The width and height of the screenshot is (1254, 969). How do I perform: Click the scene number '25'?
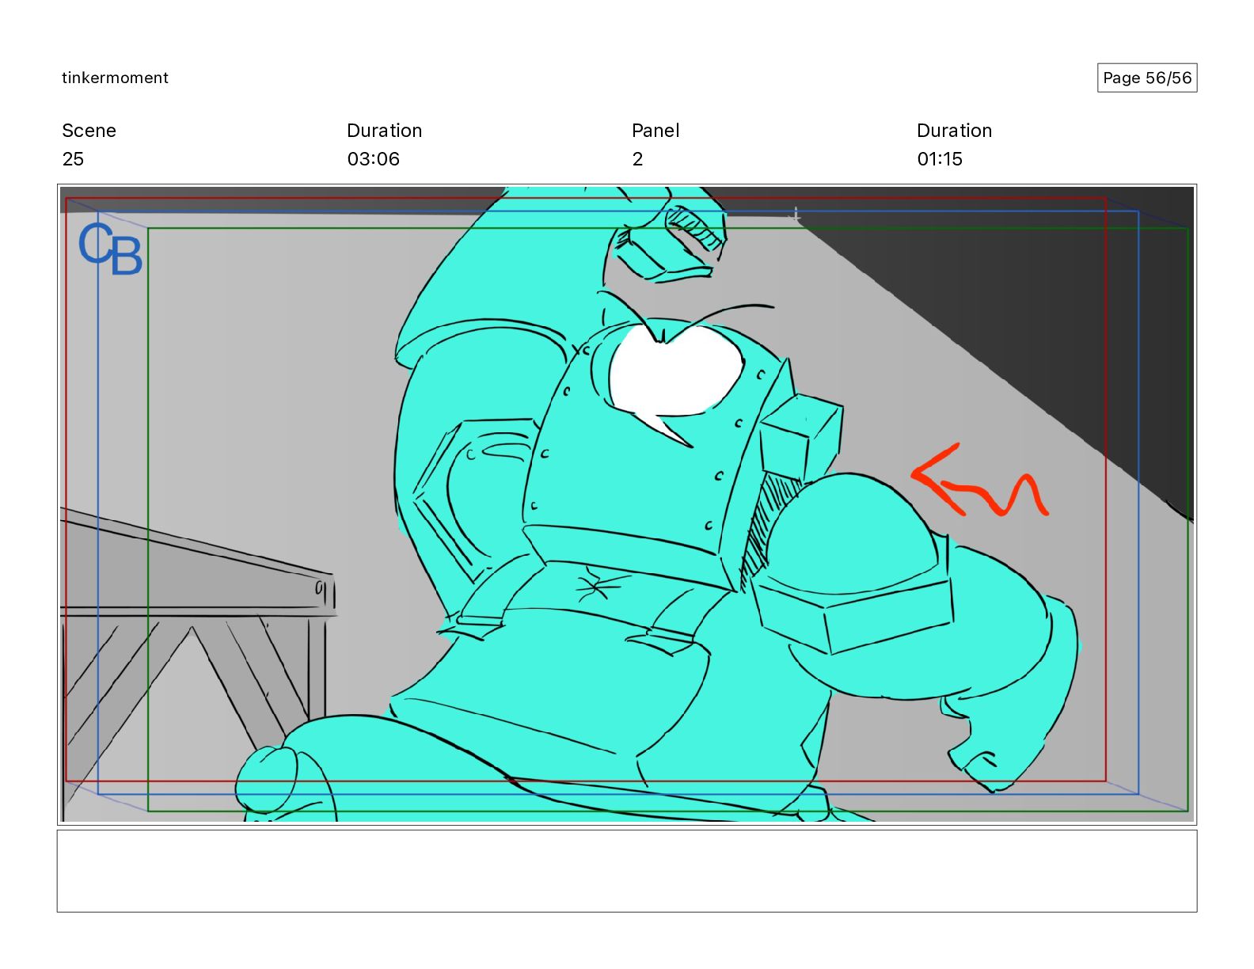click(x=73, y=159)
